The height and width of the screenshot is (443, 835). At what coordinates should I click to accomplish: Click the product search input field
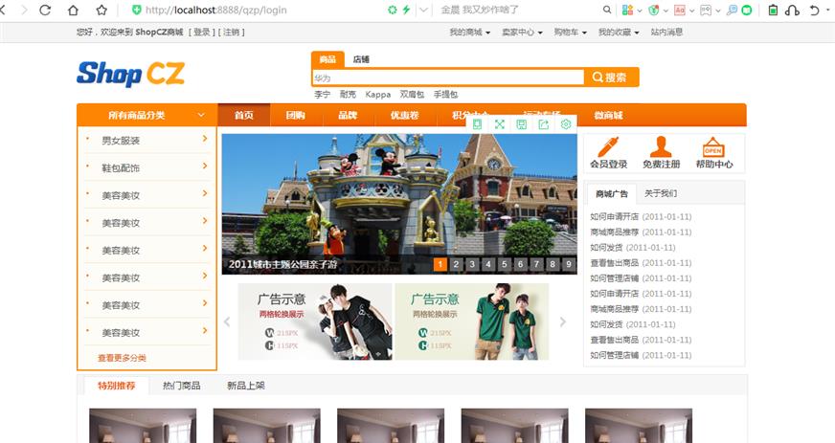446,78
